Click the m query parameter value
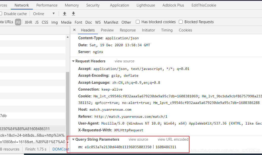262x155 pixels. pyautogui.click(x=130, y=147)
